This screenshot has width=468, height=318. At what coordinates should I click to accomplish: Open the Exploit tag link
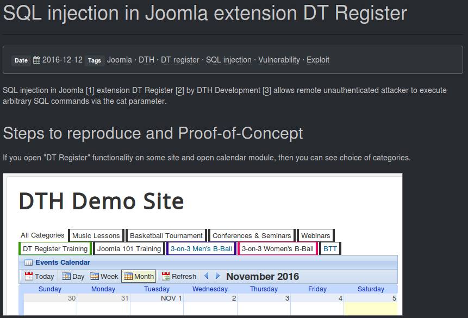[318, 60]
